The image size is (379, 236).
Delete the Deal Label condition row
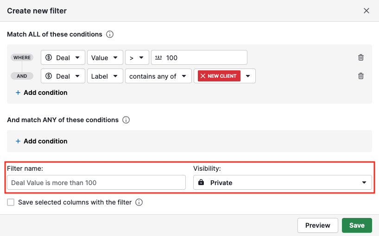(361, 76)
